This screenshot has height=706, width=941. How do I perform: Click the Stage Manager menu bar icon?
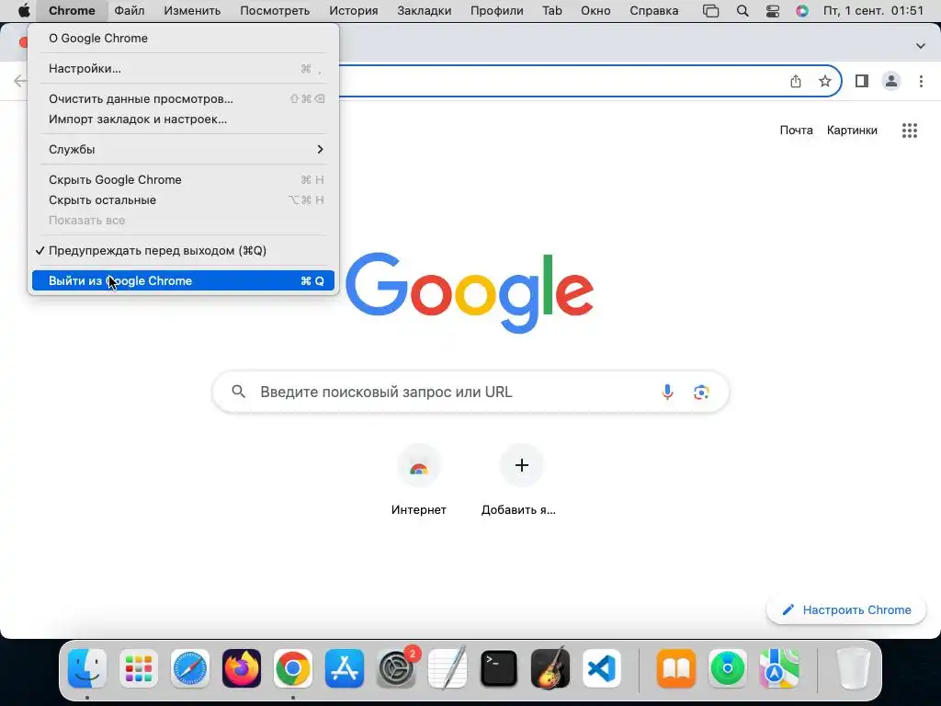(x=711, y=11)
